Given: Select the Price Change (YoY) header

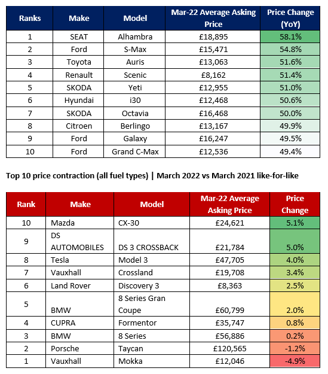Looking at the screenshot, I should tap(290, 19).
